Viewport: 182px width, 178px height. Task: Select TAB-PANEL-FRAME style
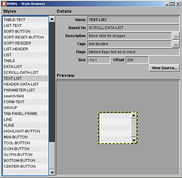pyautogui.click(x=26, y=114)
